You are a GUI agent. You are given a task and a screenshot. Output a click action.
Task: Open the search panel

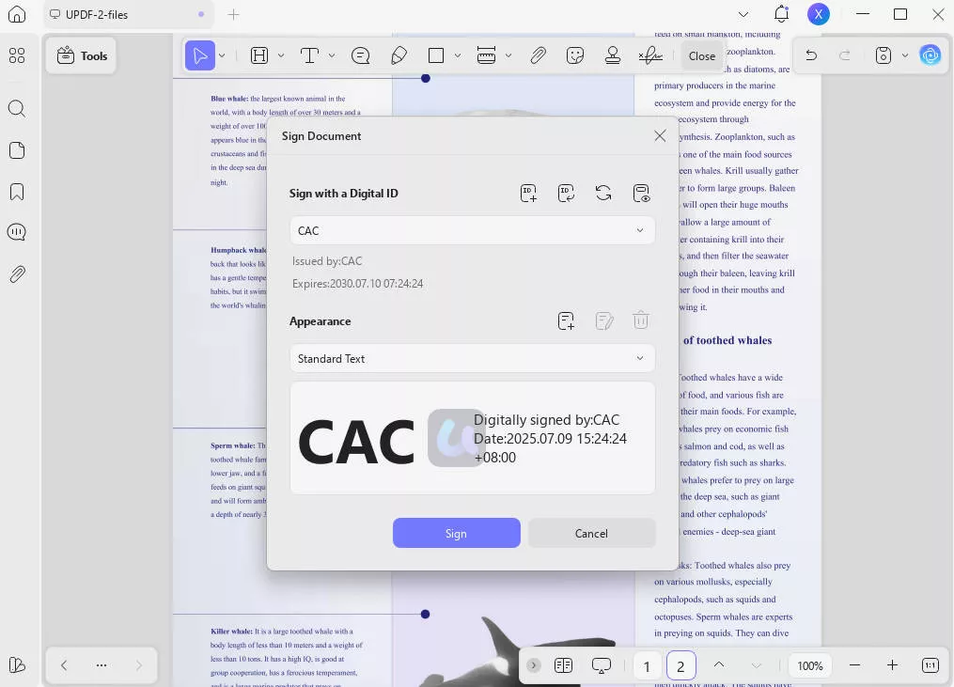click(17, 108)
